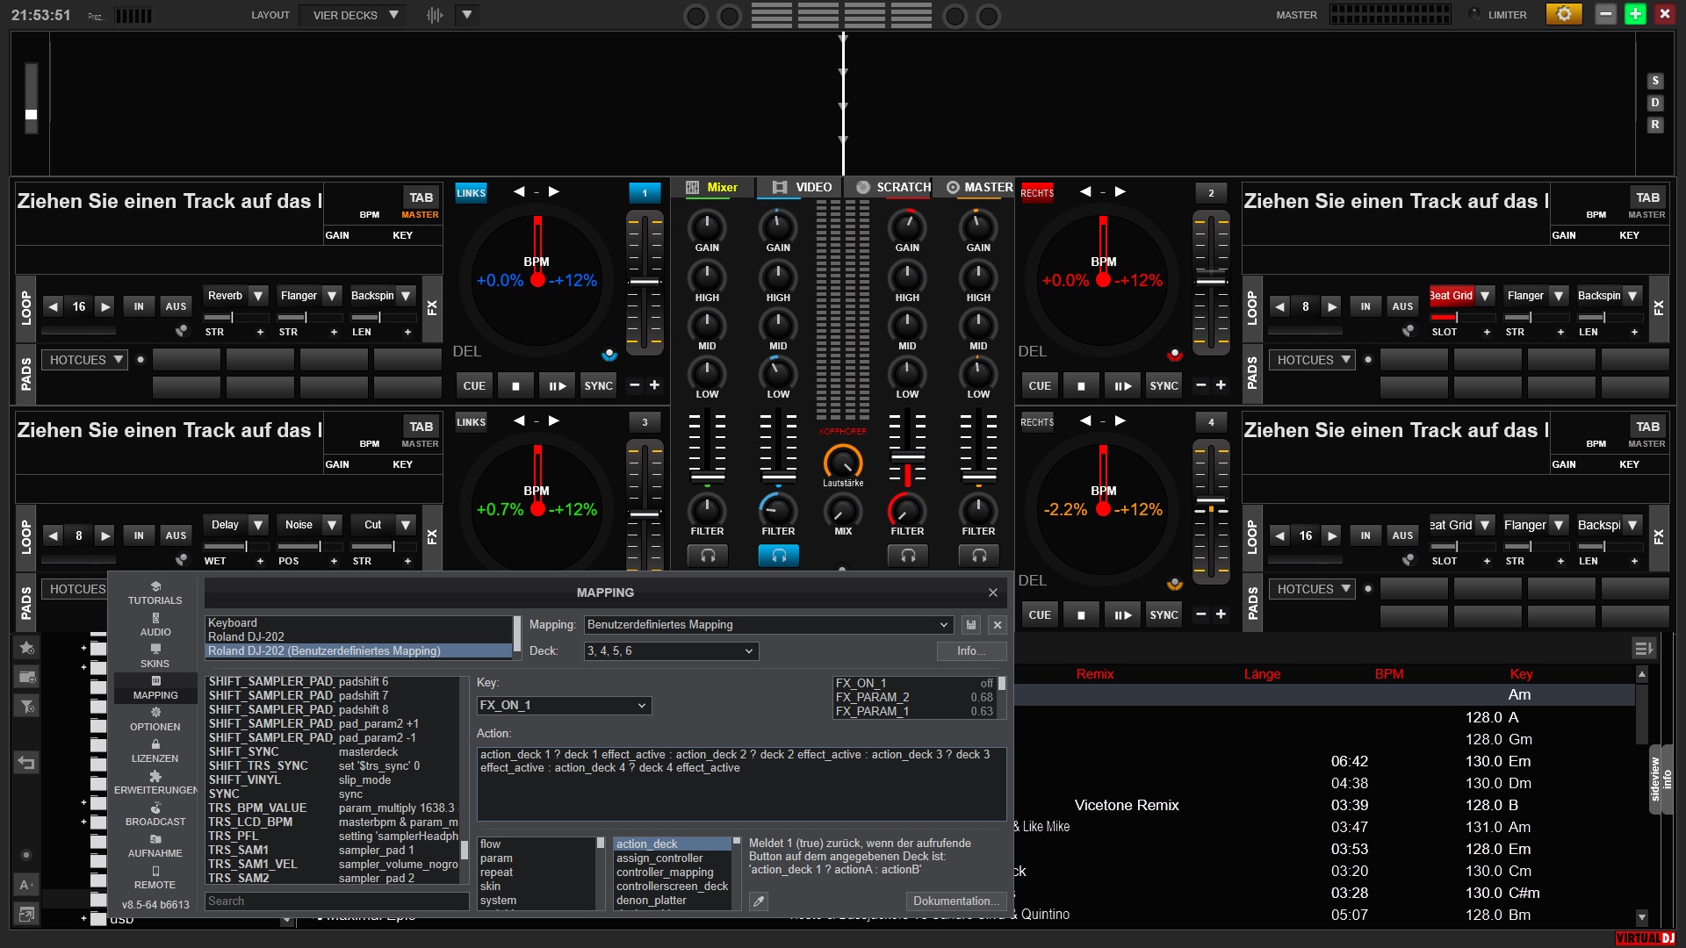Expand the Deck 3, 4, 5, 6 dropdown
Screen dimensions: 1686x948
pos(671,651)
